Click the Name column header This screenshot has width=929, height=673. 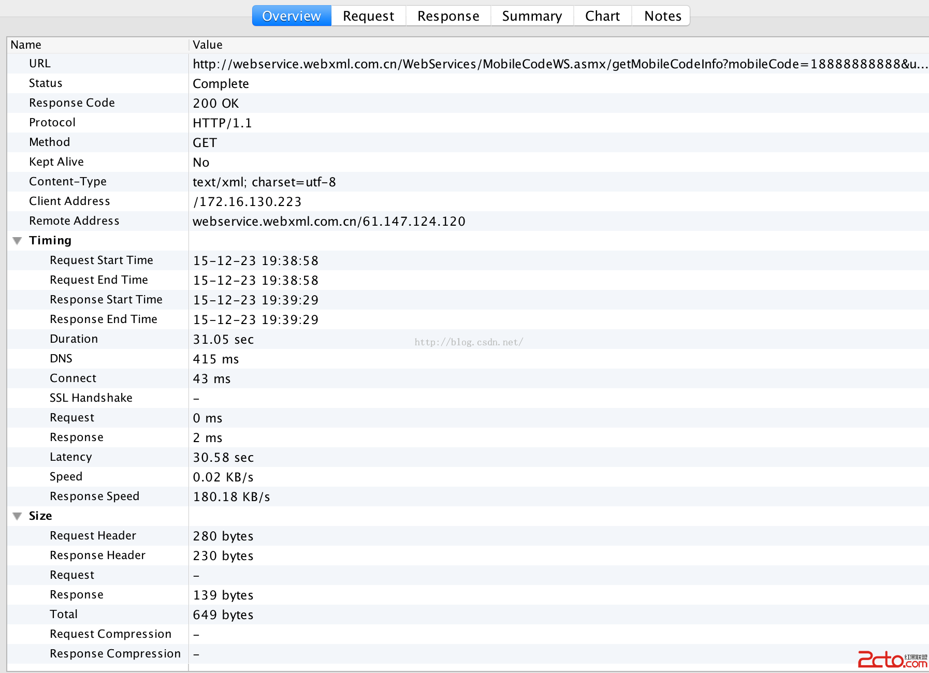pos(26,45)
